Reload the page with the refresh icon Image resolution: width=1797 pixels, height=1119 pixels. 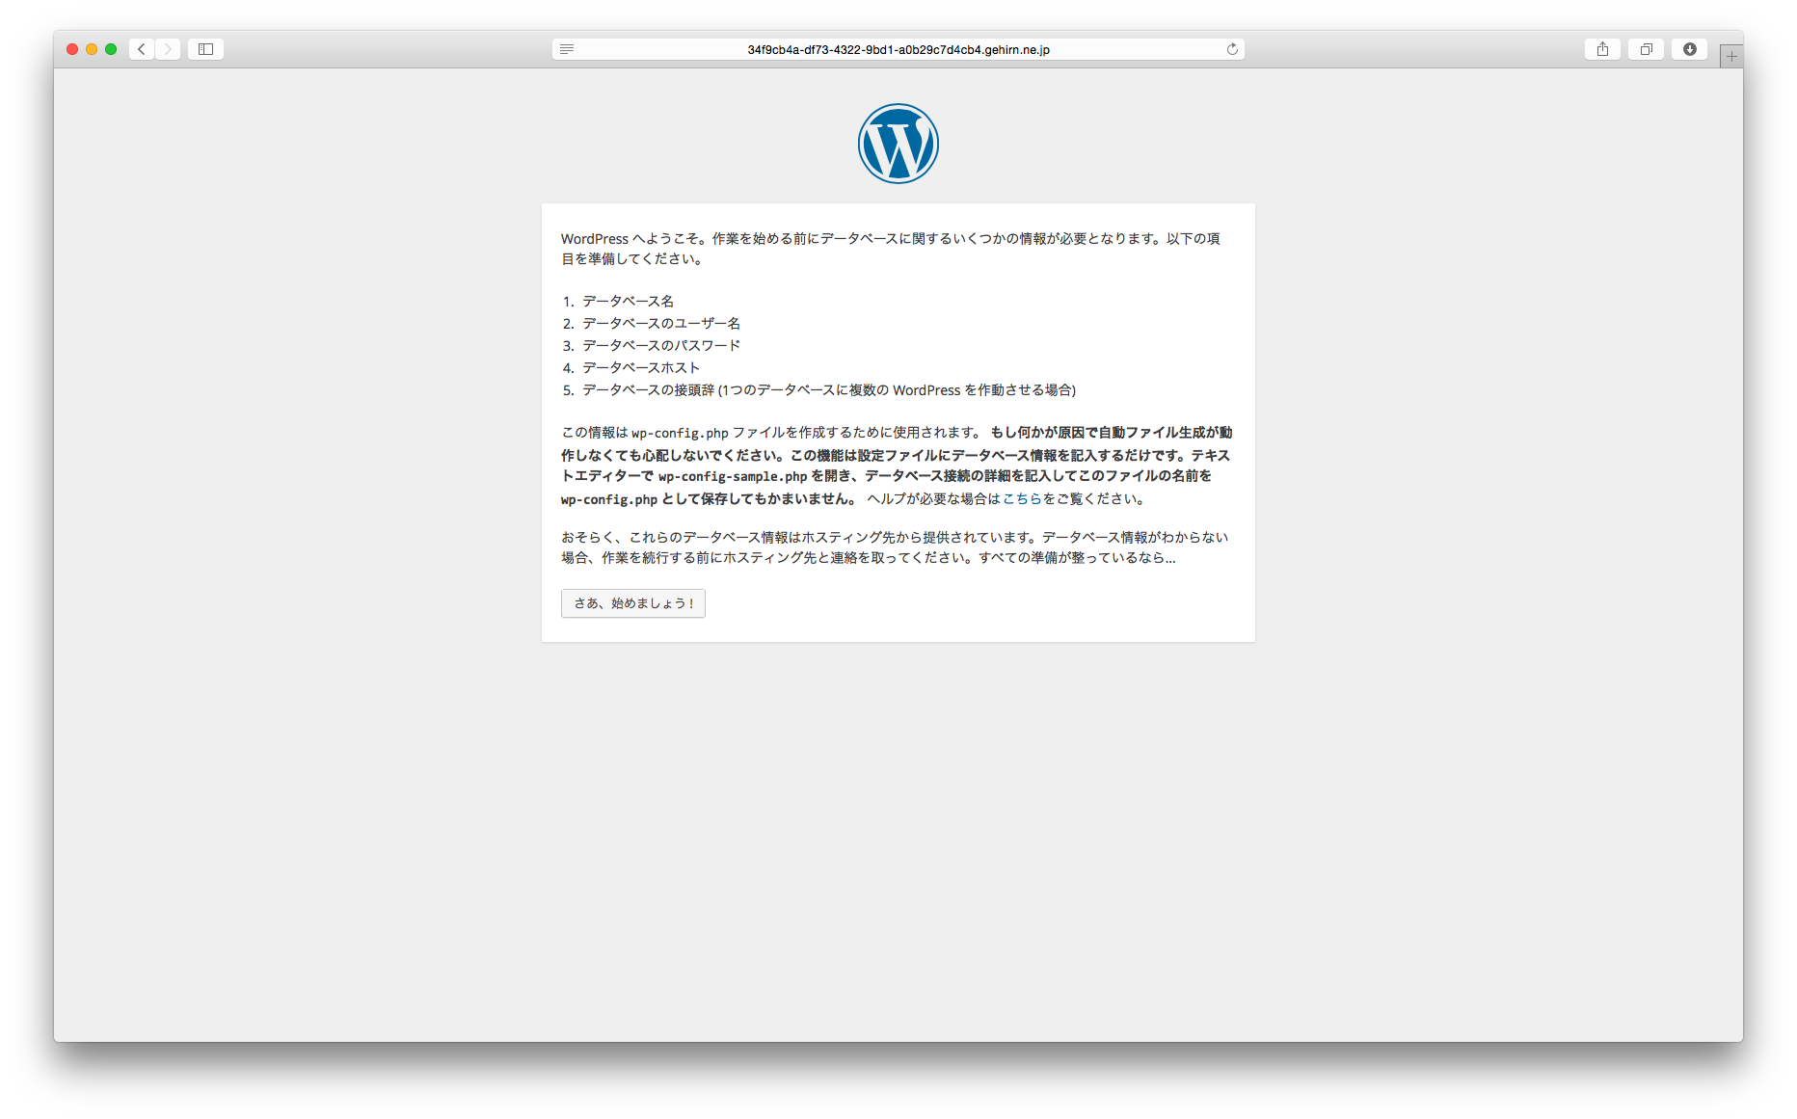click(x=1232, y=49)
